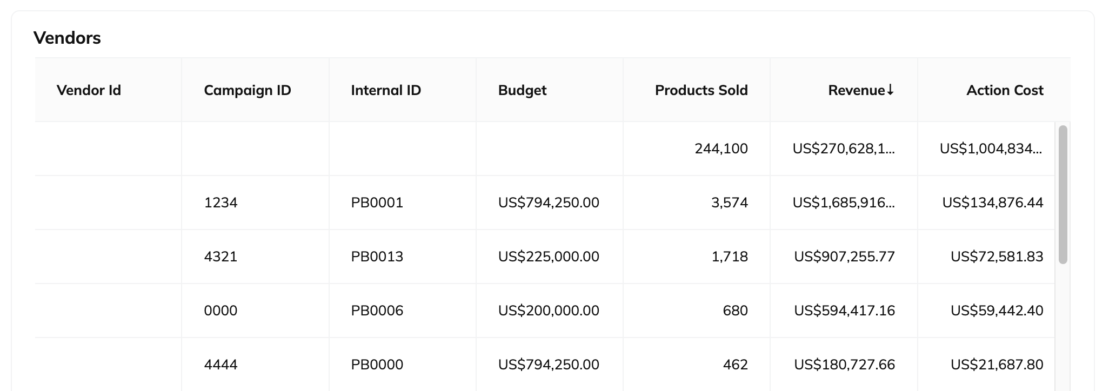Click the Budget column header

coord(522,90)
